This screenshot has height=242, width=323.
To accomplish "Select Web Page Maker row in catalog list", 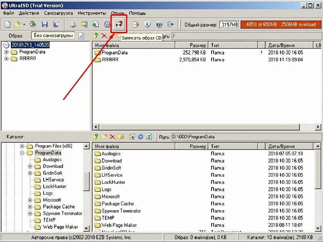I will (x=204, y=225).
